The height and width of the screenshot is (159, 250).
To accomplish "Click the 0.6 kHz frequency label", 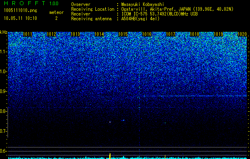I will 3,151.
